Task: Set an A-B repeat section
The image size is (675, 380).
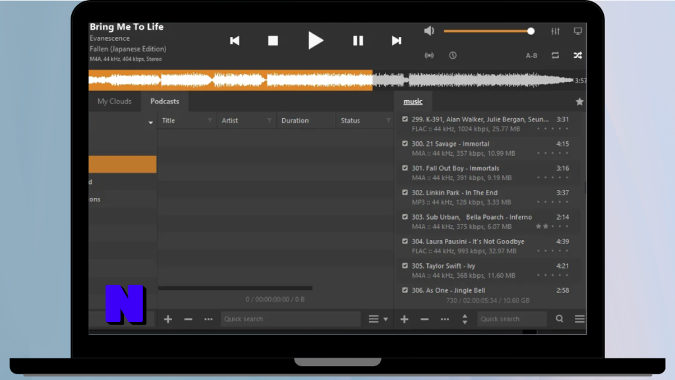Action: coord(531,55)
